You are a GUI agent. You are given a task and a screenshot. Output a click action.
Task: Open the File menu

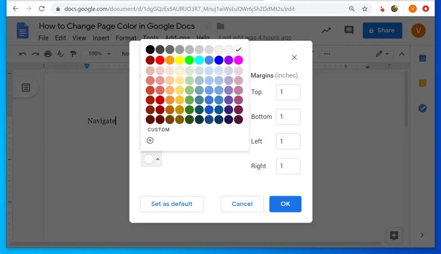coord(43,38)
